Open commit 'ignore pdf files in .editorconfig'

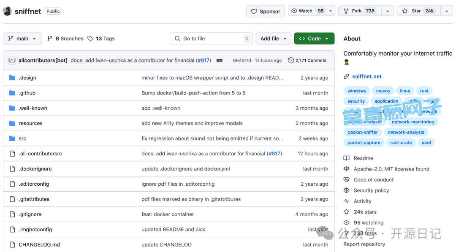tap(178, 184)
